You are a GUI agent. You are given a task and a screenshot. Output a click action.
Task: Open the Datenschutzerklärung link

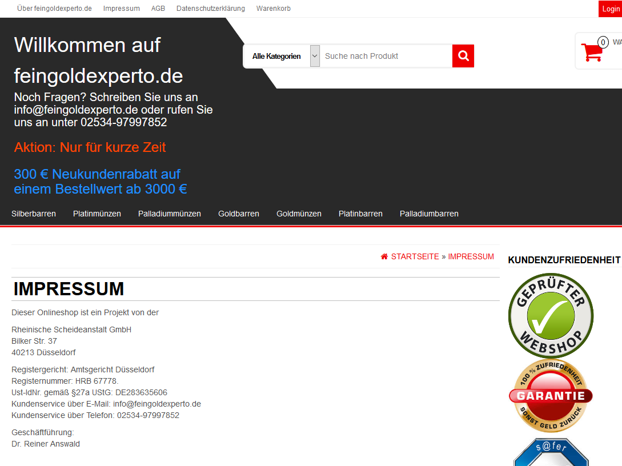211,9
